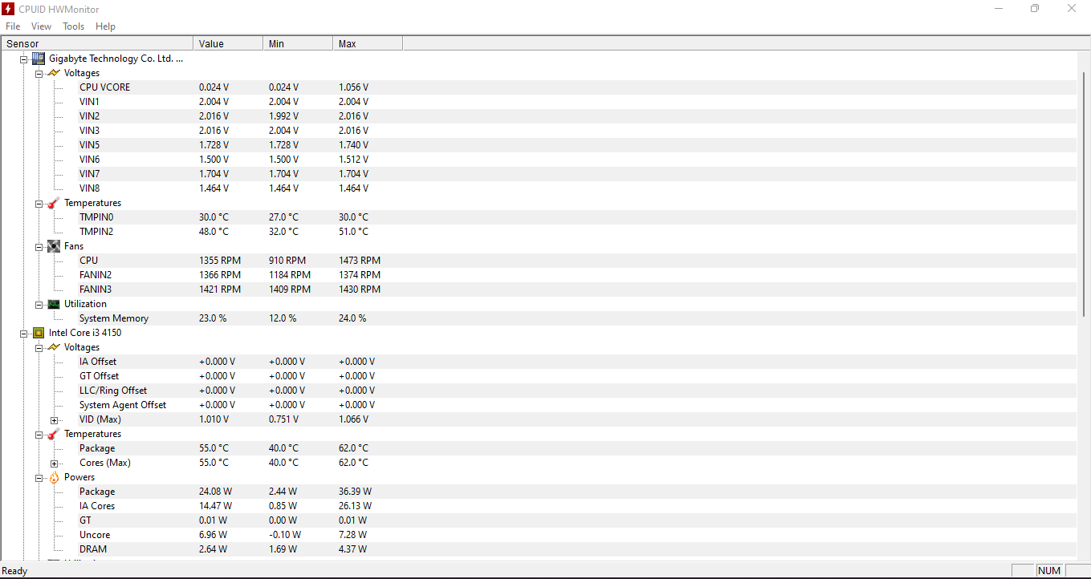
Task: Click the fan icon beside Fans
Action: click(54, 246)
